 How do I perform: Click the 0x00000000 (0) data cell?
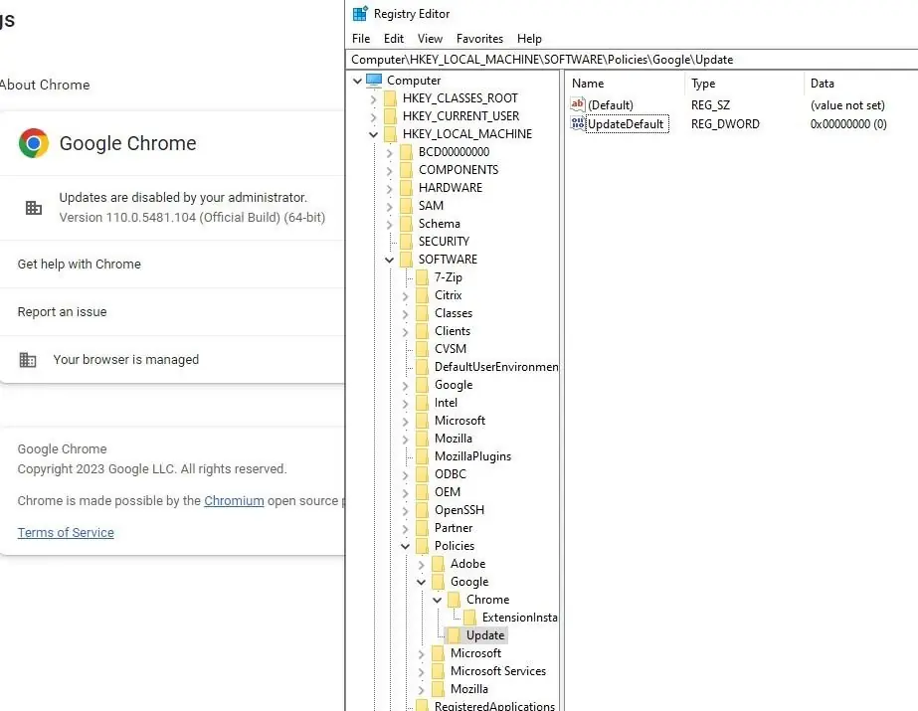[x=848, y=124]
